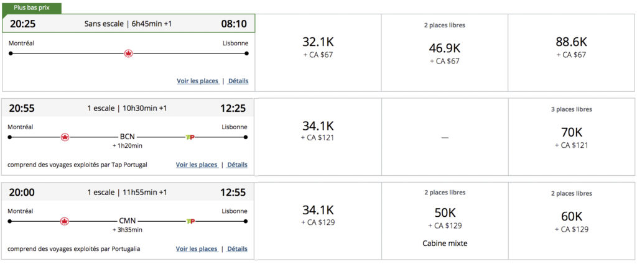Click the 'Plus bas prix' label tab
The width and height of the screenshot is (637, 264).
pyautogui.click(x=32, y=7)
